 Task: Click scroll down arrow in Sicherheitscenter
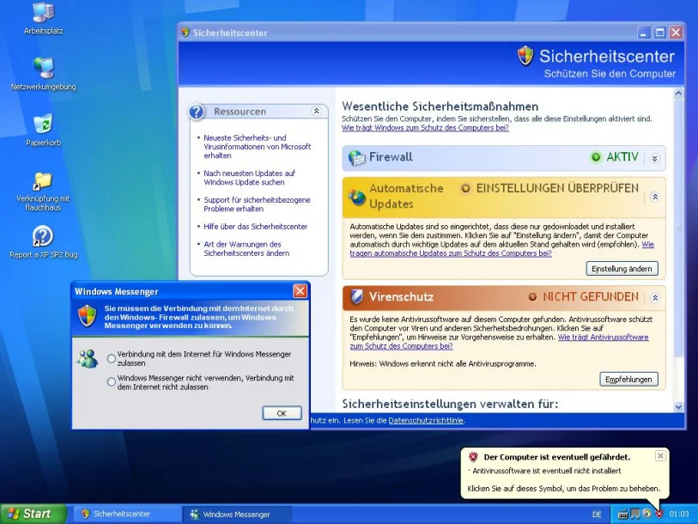[678, 406]
